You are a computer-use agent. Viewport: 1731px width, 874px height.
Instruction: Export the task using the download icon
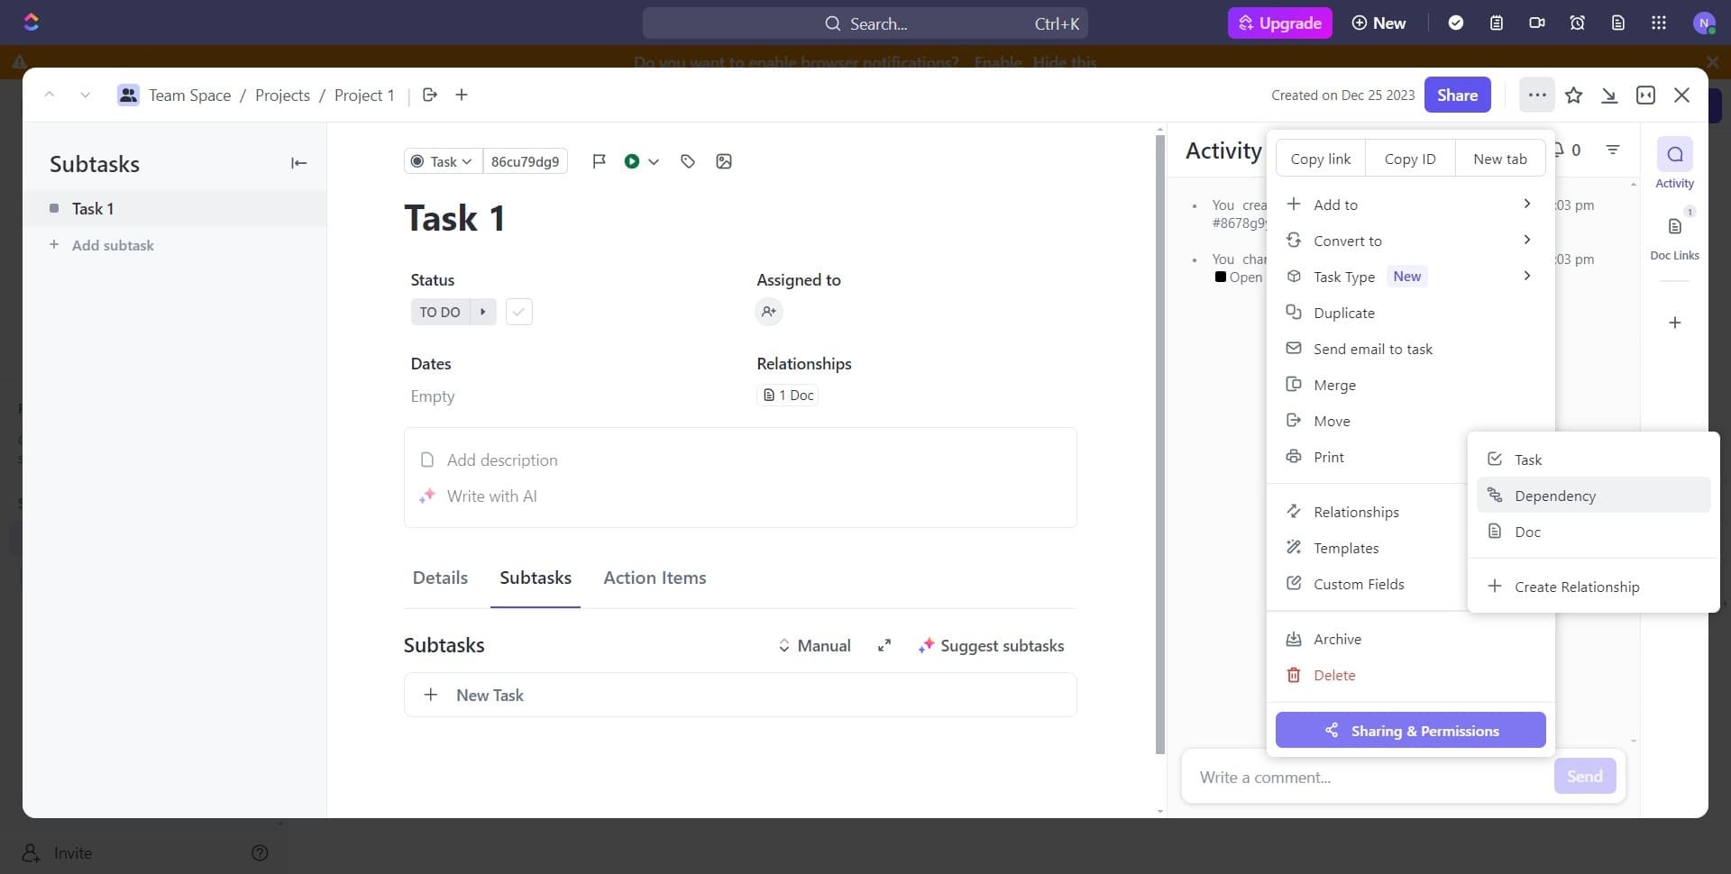[1609, 95]
